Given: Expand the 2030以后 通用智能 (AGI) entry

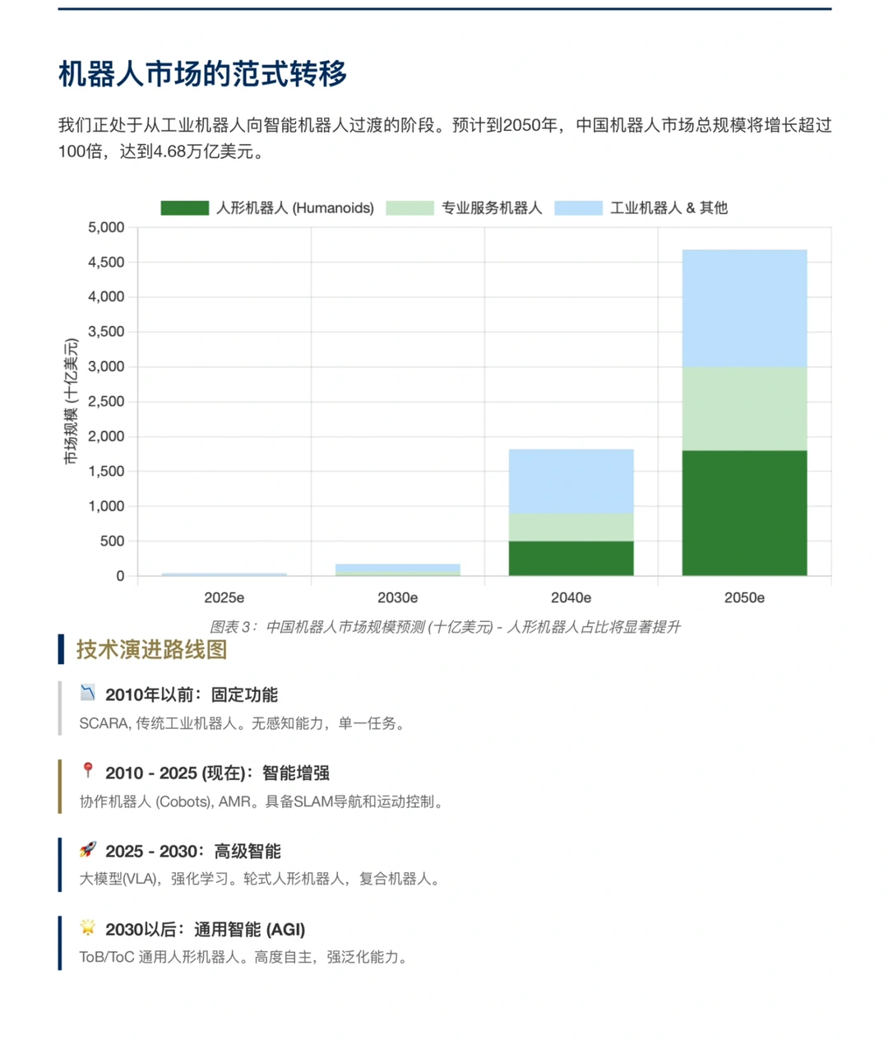Looking at the screenshot, I should pos(206,929).
